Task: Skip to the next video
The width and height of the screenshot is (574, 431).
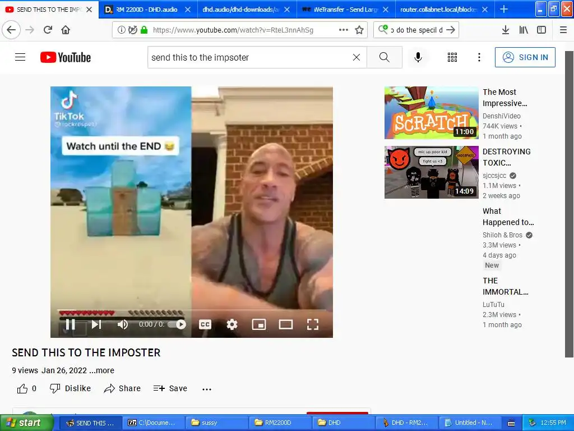Action: pyautogui.click(x=96, y=324)
